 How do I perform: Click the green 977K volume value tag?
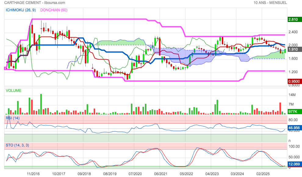click(x=295, y=111)
